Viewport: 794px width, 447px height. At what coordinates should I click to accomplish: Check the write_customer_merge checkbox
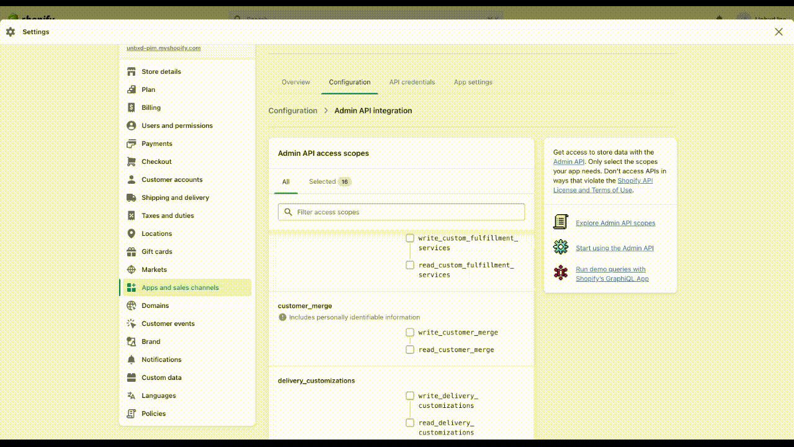(410, 332)
